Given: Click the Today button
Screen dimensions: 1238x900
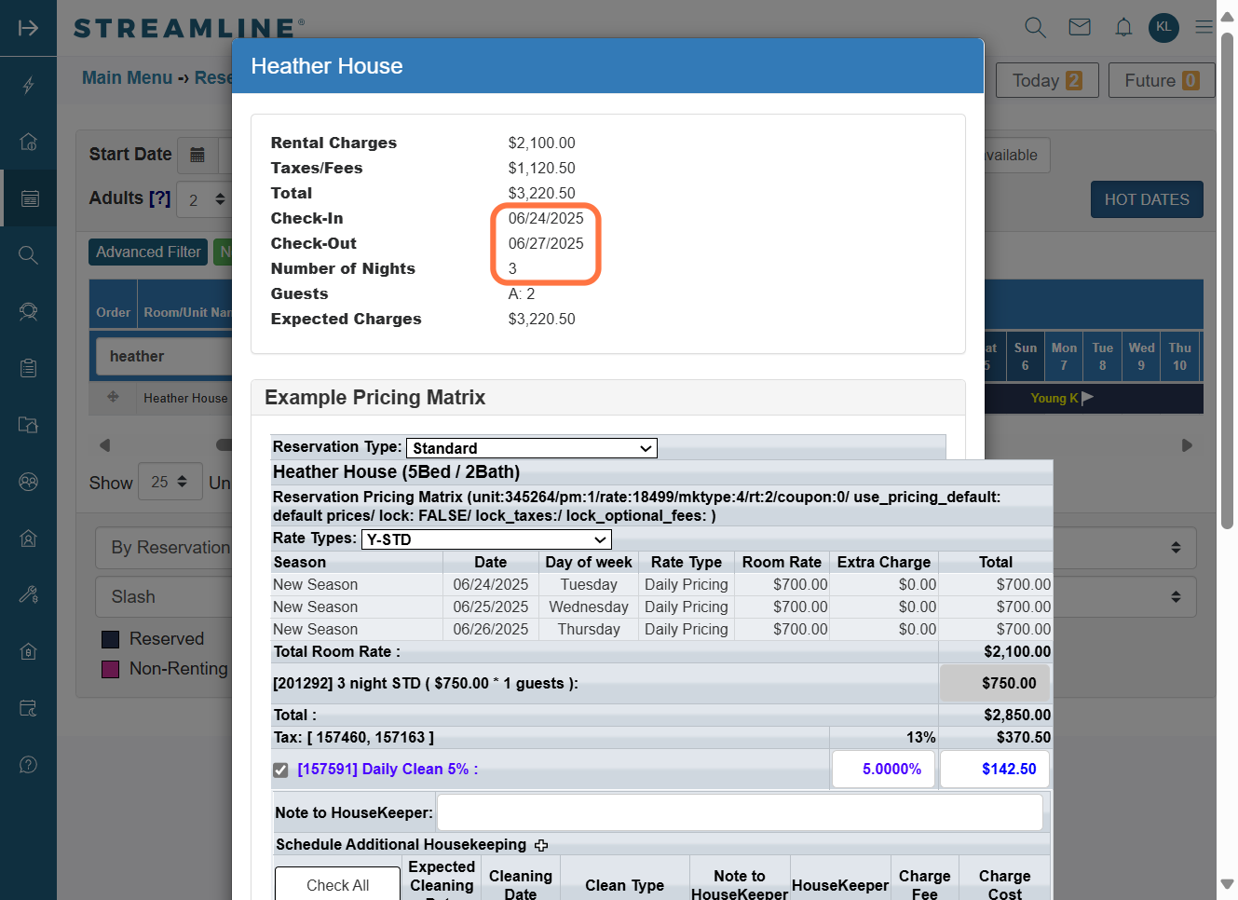Looking at the screenshot, I should tap(1048, 81).
